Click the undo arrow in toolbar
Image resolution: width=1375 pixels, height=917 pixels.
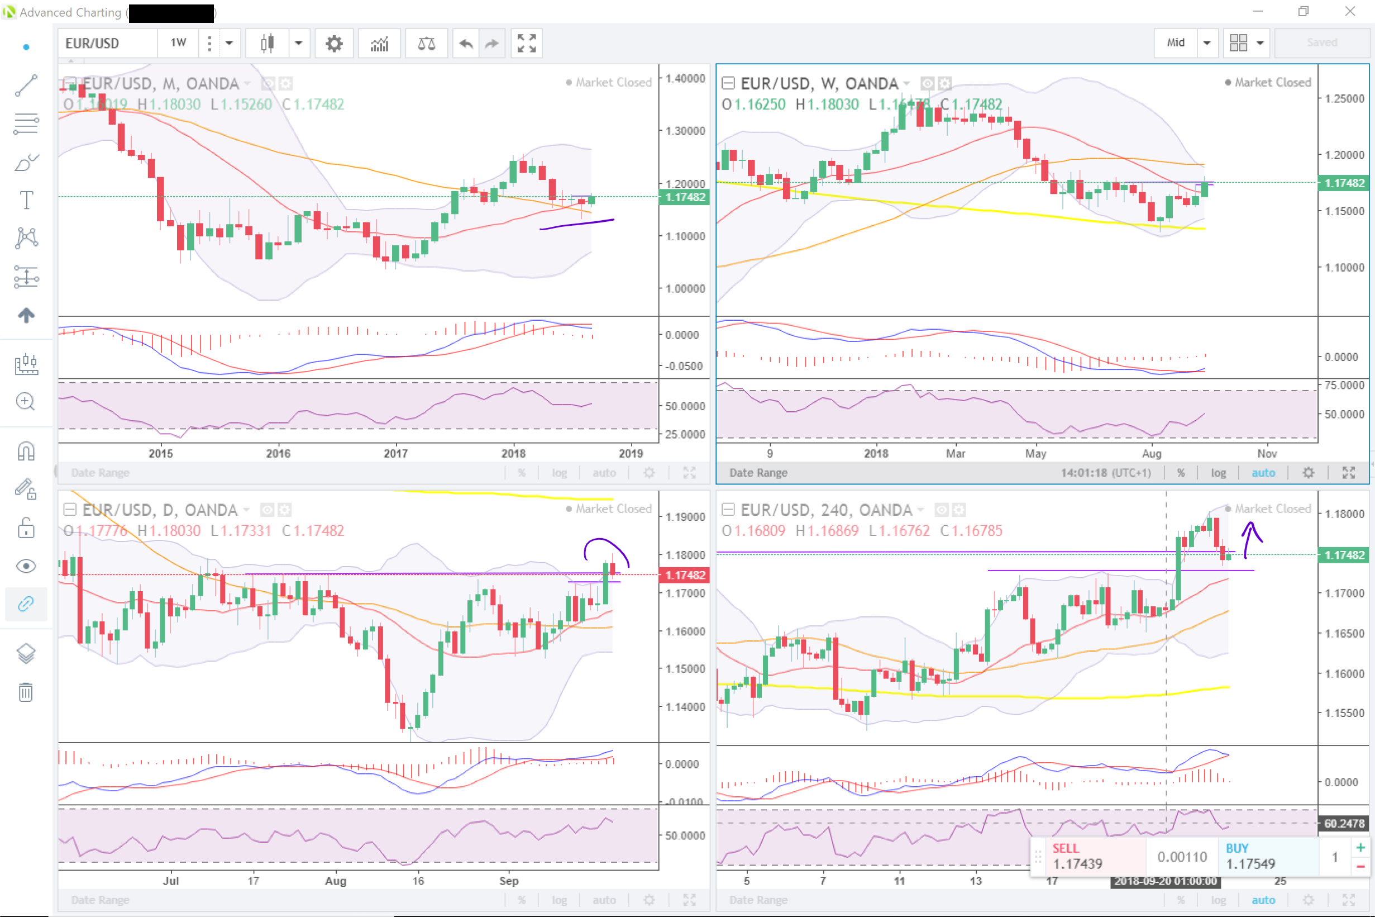pos(466,43)
